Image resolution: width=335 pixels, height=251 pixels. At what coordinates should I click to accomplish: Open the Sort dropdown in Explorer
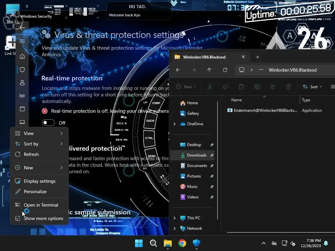pyautogui.click(x=312, y=87)
